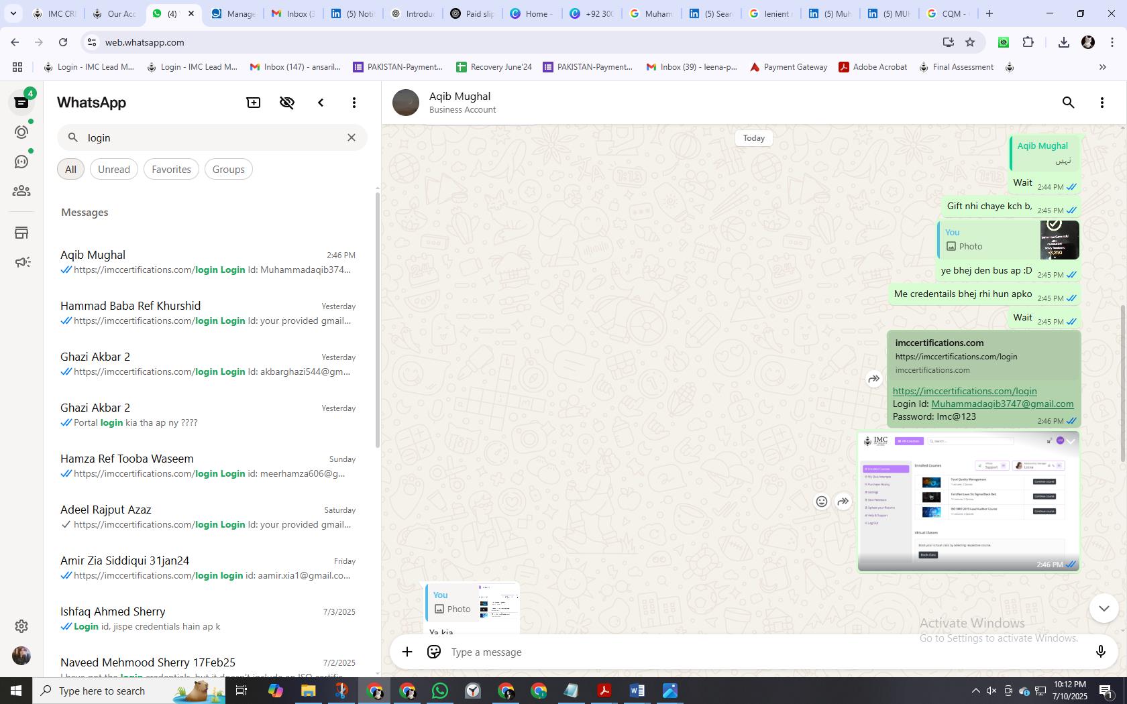Open the Communities icon
The height and width of the screenshot is (704, 1127).
coord(21,191)
